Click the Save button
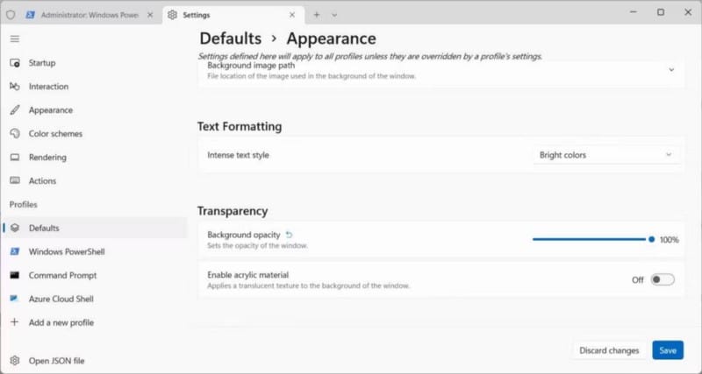Screen dimensions: 702x374 tap(667, 350)
